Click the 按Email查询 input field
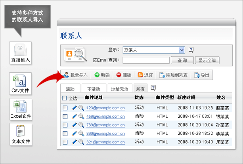Image resolution: width=243 pixels, height=164 pixels. click(x=146, y=60)
